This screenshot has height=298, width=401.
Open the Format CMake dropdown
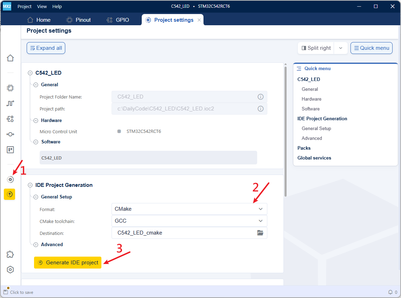coord(189,209)
